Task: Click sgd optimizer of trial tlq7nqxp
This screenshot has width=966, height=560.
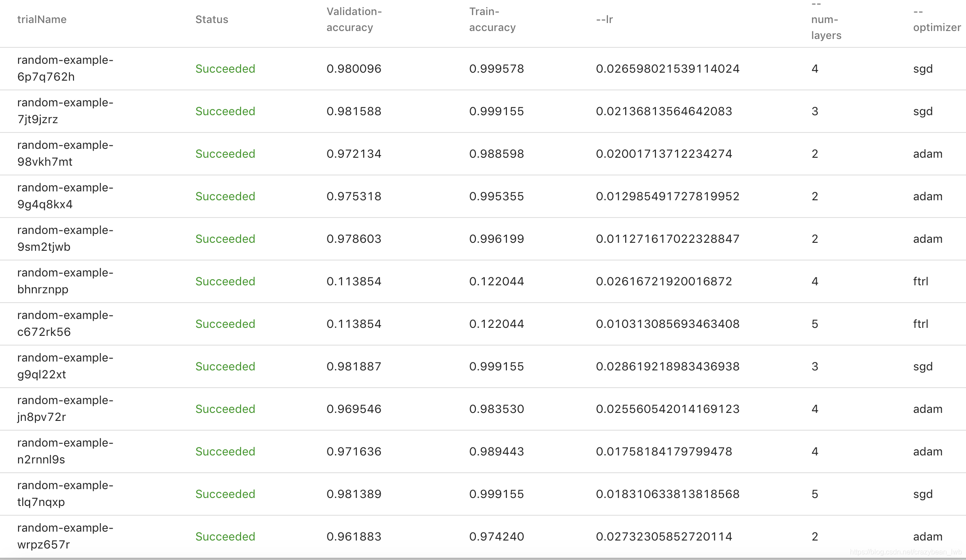Action: point(923,494)
